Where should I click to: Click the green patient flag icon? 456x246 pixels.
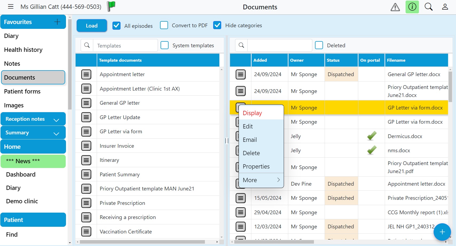click(111, 6)
